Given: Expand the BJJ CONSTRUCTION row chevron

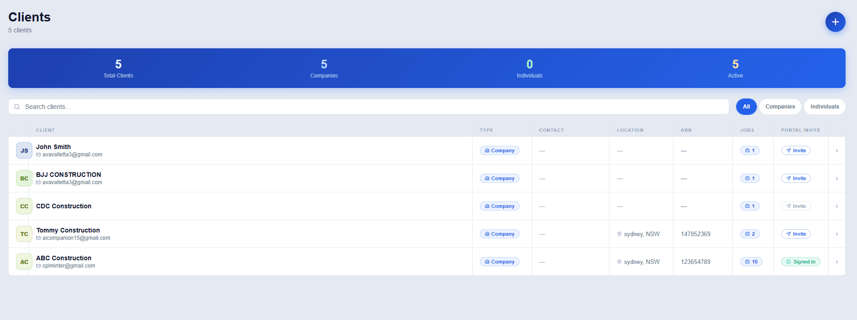Looking at the screenshot, I should click(836, 178).
